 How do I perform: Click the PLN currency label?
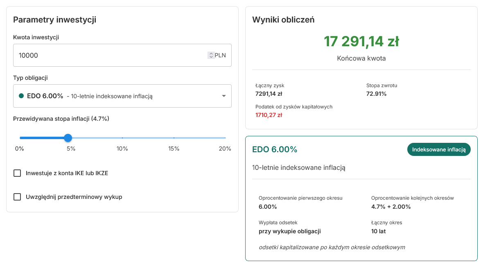pos(220,55)
